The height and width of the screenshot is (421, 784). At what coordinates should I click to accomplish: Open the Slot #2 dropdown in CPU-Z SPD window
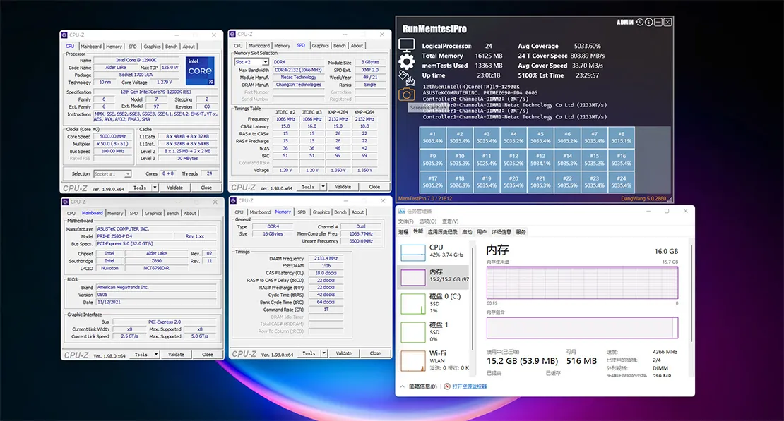266,62
